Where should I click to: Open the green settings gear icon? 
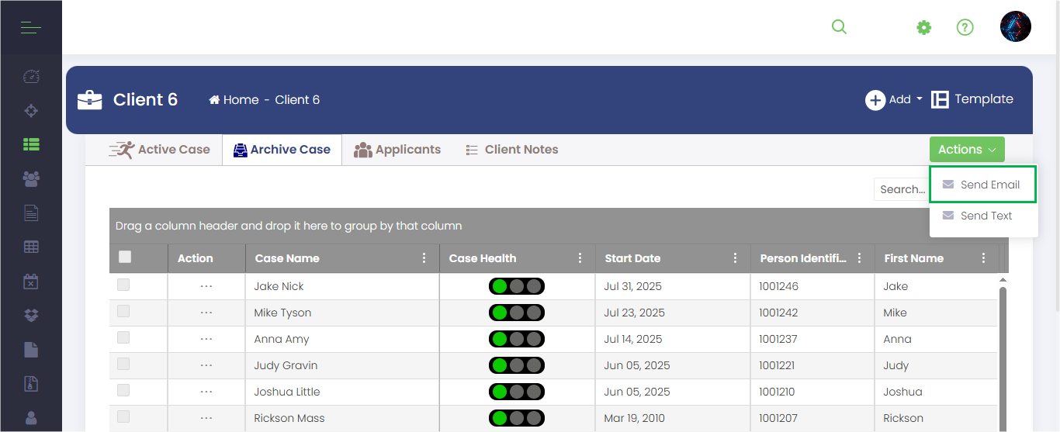[923, 28]
